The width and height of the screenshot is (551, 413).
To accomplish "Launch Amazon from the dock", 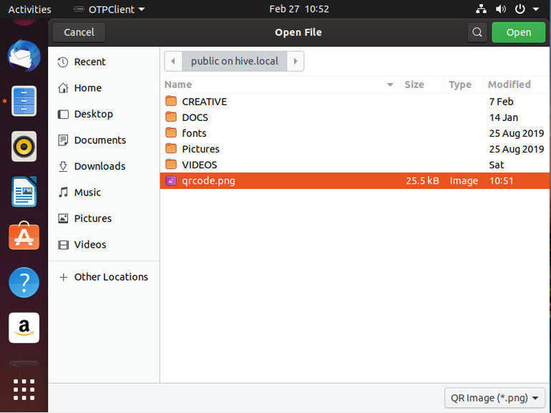I will [x=24, y=328].
